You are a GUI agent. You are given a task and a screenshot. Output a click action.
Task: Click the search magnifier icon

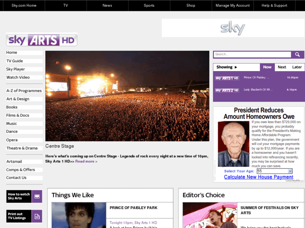[x=297, y=54]
